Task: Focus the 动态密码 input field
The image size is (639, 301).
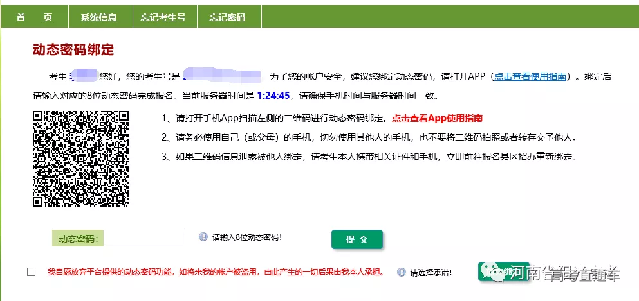Action: point(144,238)
